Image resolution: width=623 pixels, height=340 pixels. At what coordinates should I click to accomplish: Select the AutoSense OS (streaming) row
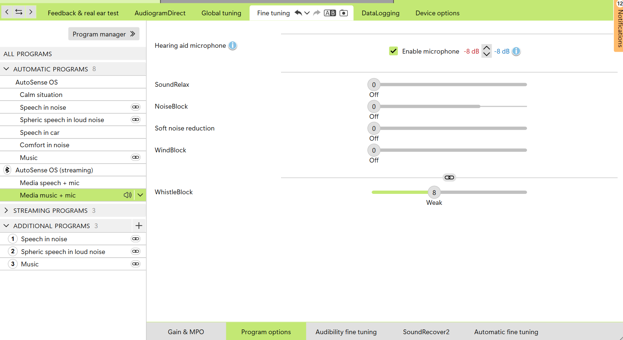73,170
